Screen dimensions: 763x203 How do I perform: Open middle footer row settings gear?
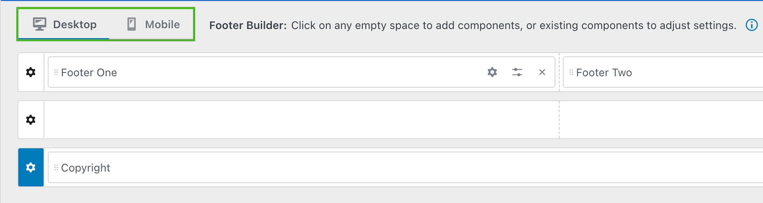point(31,120)
